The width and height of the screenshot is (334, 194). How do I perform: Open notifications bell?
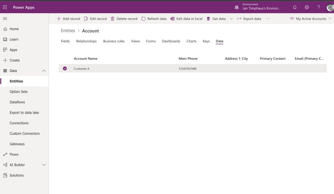295,7
